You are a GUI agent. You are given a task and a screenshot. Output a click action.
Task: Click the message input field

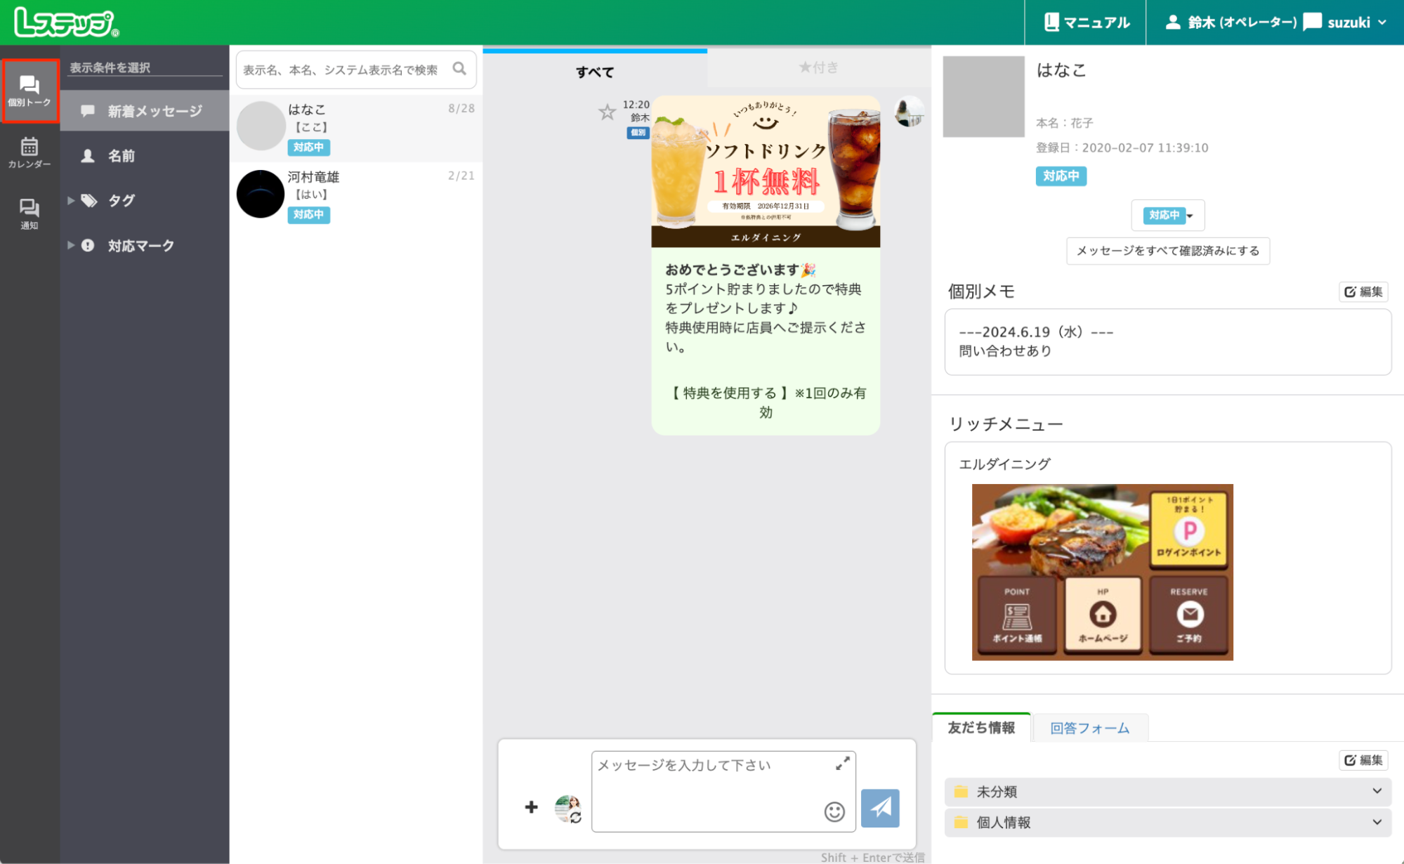coord(723,787)
